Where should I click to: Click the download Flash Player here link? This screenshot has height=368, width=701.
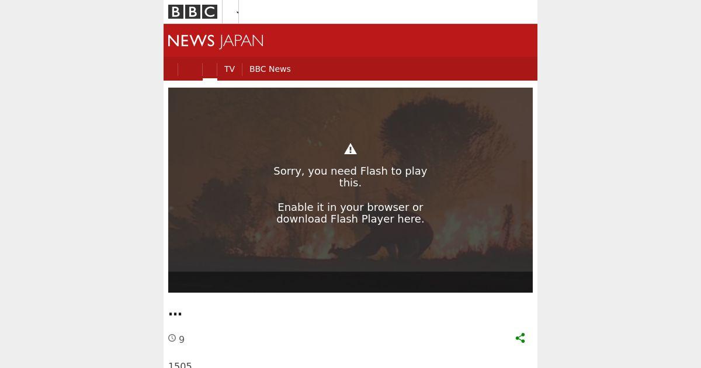coord(350,219)
